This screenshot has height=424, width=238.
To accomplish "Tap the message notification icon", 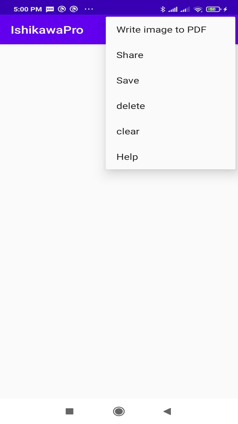I will click(50, 9).
